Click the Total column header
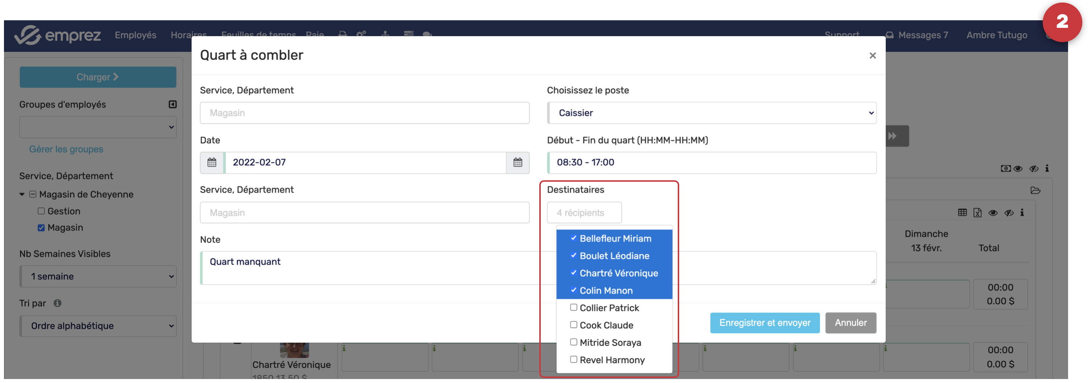The image size is (1088, 383). coord(989,248)
